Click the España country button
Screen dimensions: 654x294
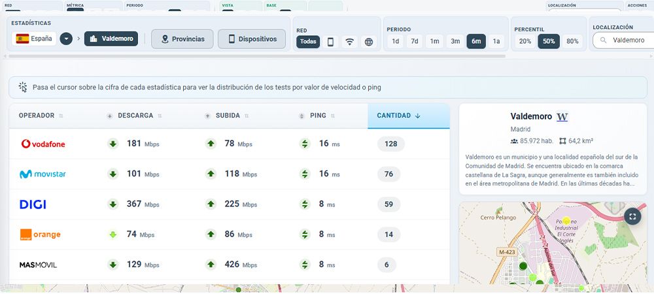pyautogui.click(x=34, y=39)
